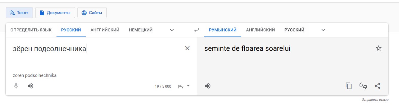Save translation with the star icon
This screenshot has width=399, height=108.
378,48
